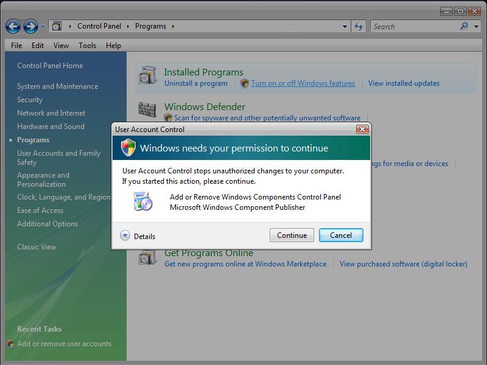The image size is (487, 365).
Task: Click Get new programs online at Windows Marketplace
Action: pyautogui.click(x=245, y=264)
